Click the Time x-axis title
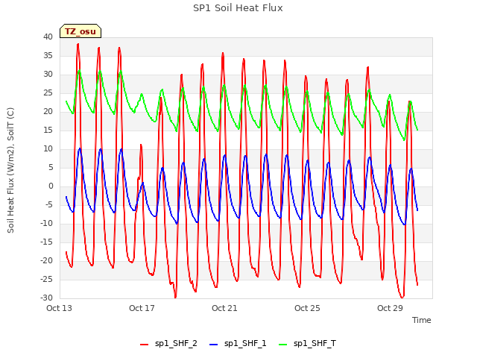 (422, 320)
